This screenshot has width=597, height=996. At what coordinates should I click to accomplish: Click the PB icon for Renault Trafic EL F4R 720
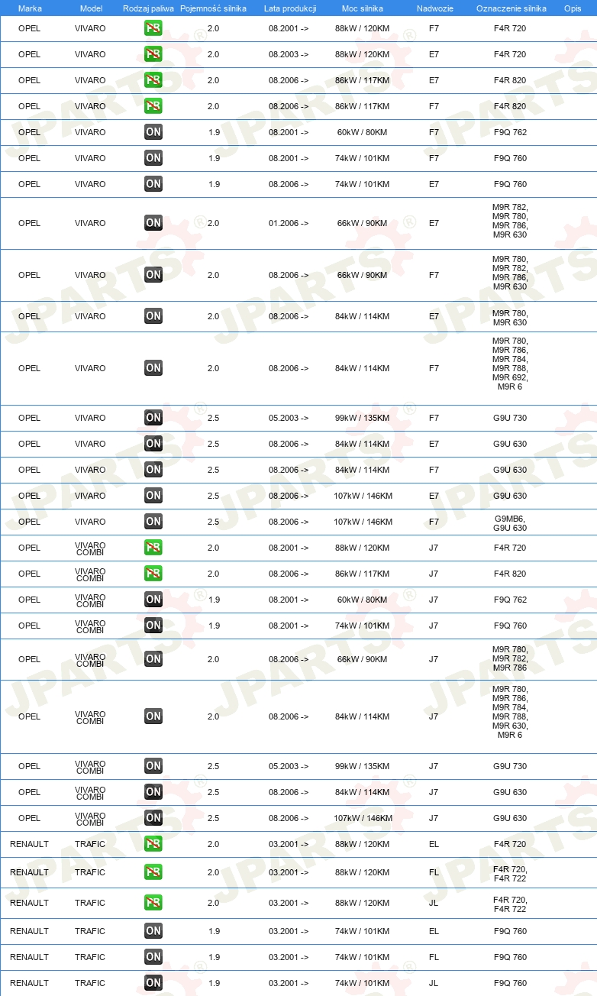[153, 844]
